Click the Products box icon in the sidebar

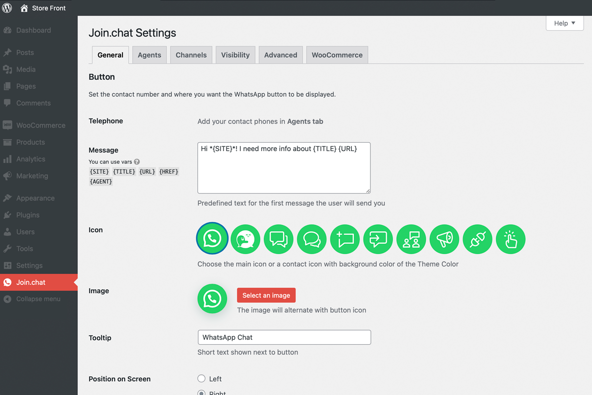(x=7, y=142)
